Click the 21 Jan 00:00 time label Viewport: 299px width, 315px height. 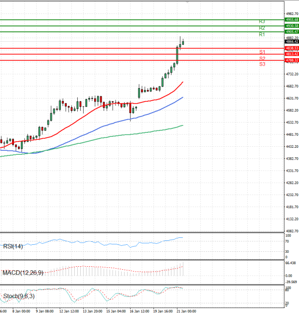click(x=186, y=312)
